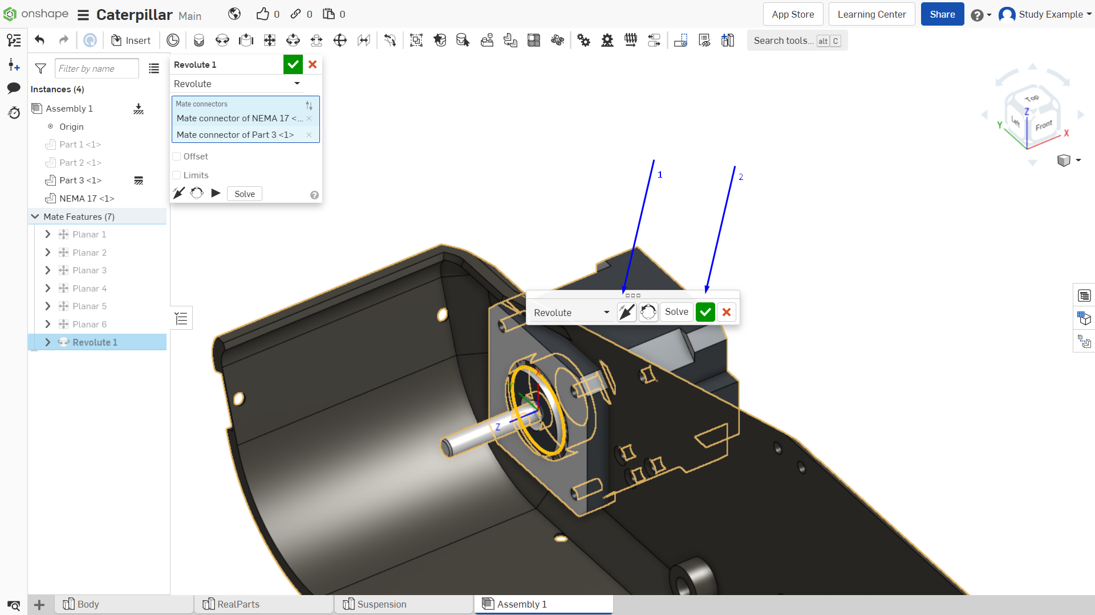Open the App Store
The height and width of the screenshot is (615, 1095).
(x=793, y=14)
